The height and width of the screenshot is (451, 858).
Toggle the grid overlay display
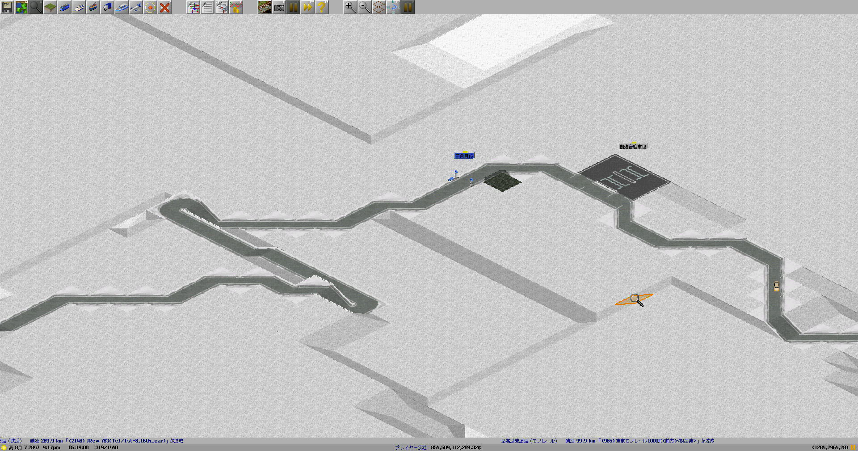tap(379, 7)
